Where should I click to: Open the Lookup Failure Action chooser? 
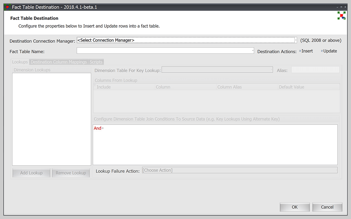[240, 170]
